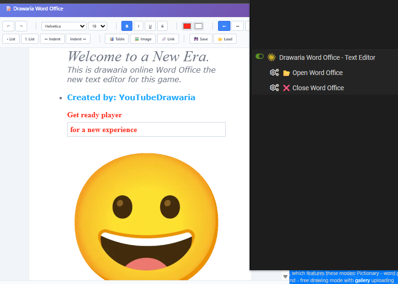The width and height of the screenshot is (398, 284).
Task: Insert a Table
Action: pyautogui.click(x=117, y=39)
